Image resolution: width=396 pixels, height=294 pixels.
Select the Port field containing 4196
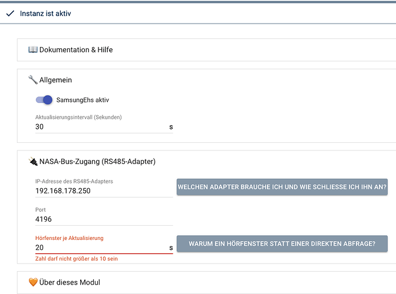[x=104, y=219]
